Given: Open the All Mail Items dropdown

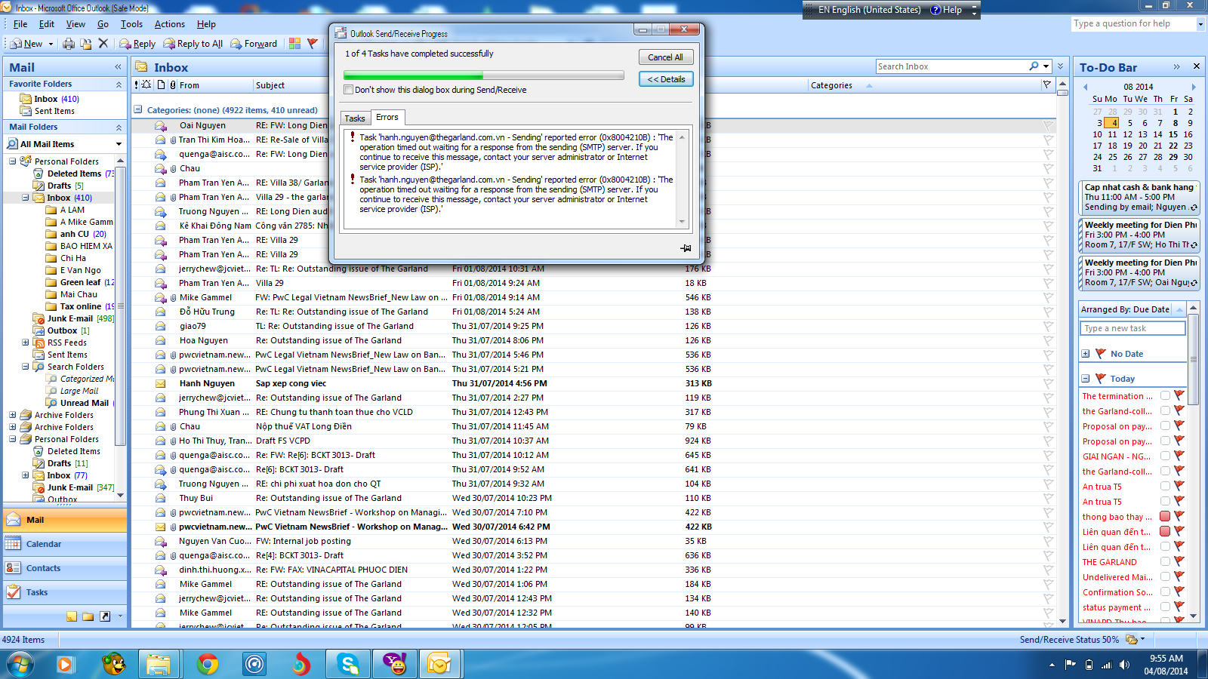Looking at the screenshot, I should click(x=119, y=144).
